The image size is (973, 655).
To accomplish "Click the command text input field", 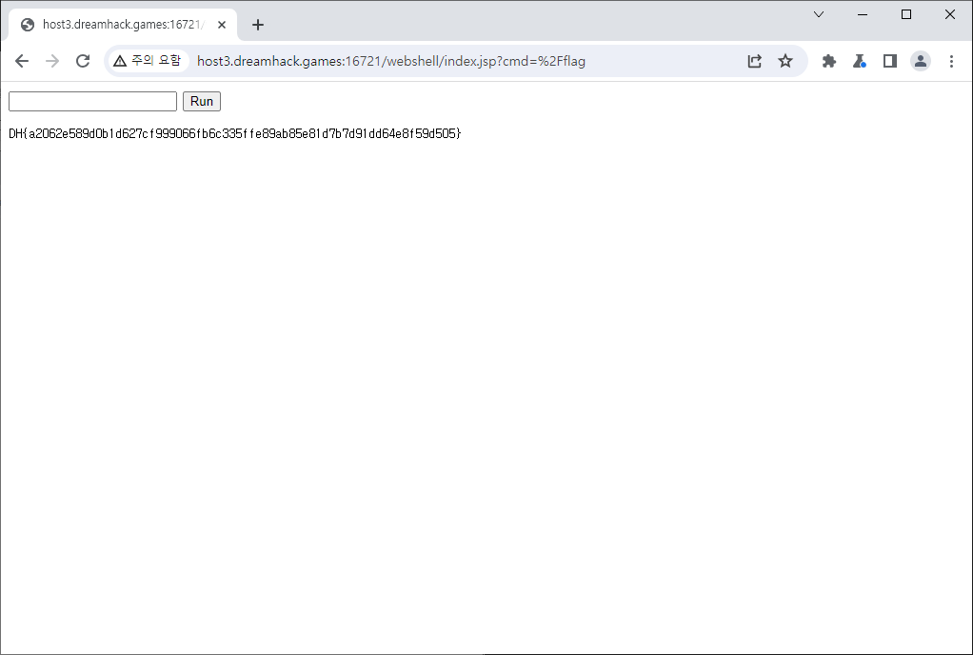I will tap(92, 101).
